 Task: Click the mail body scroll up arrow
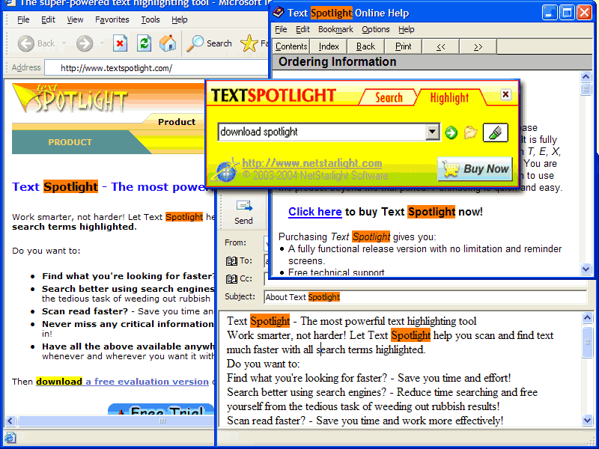[x=588, y=317]
